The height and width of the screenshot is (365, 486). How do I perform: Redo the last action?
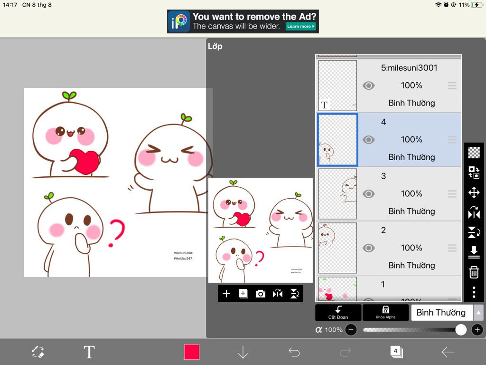(x=345, y=352)
